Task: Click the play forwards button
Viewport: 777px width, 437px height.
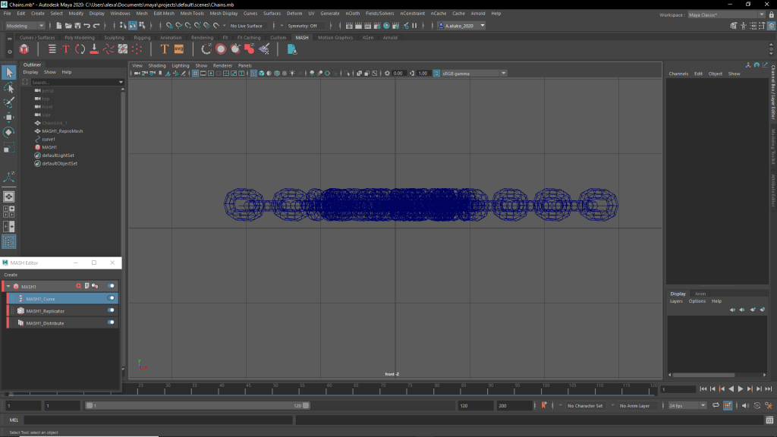Action: coord(741,389)
